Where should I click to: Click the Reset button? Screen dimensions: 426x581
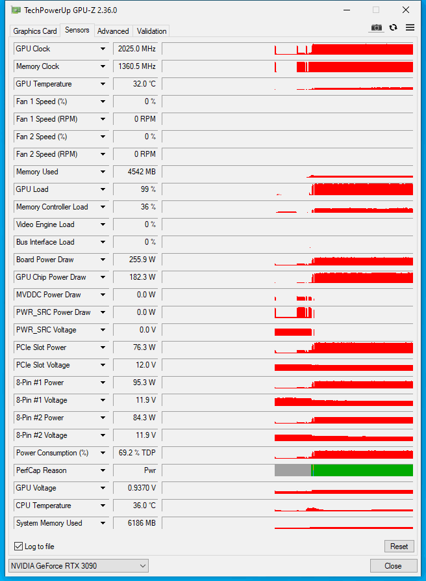point(399,546)
